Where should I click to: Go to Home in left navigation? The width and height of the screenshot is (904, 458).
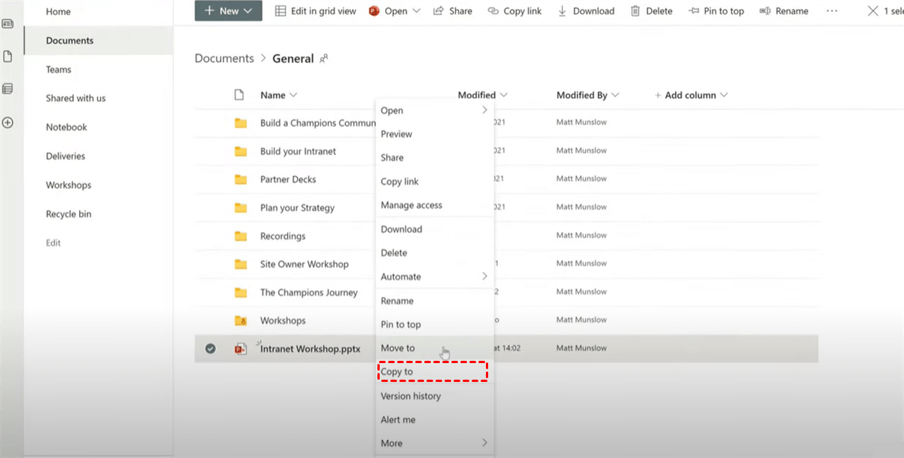pos(58,11)
